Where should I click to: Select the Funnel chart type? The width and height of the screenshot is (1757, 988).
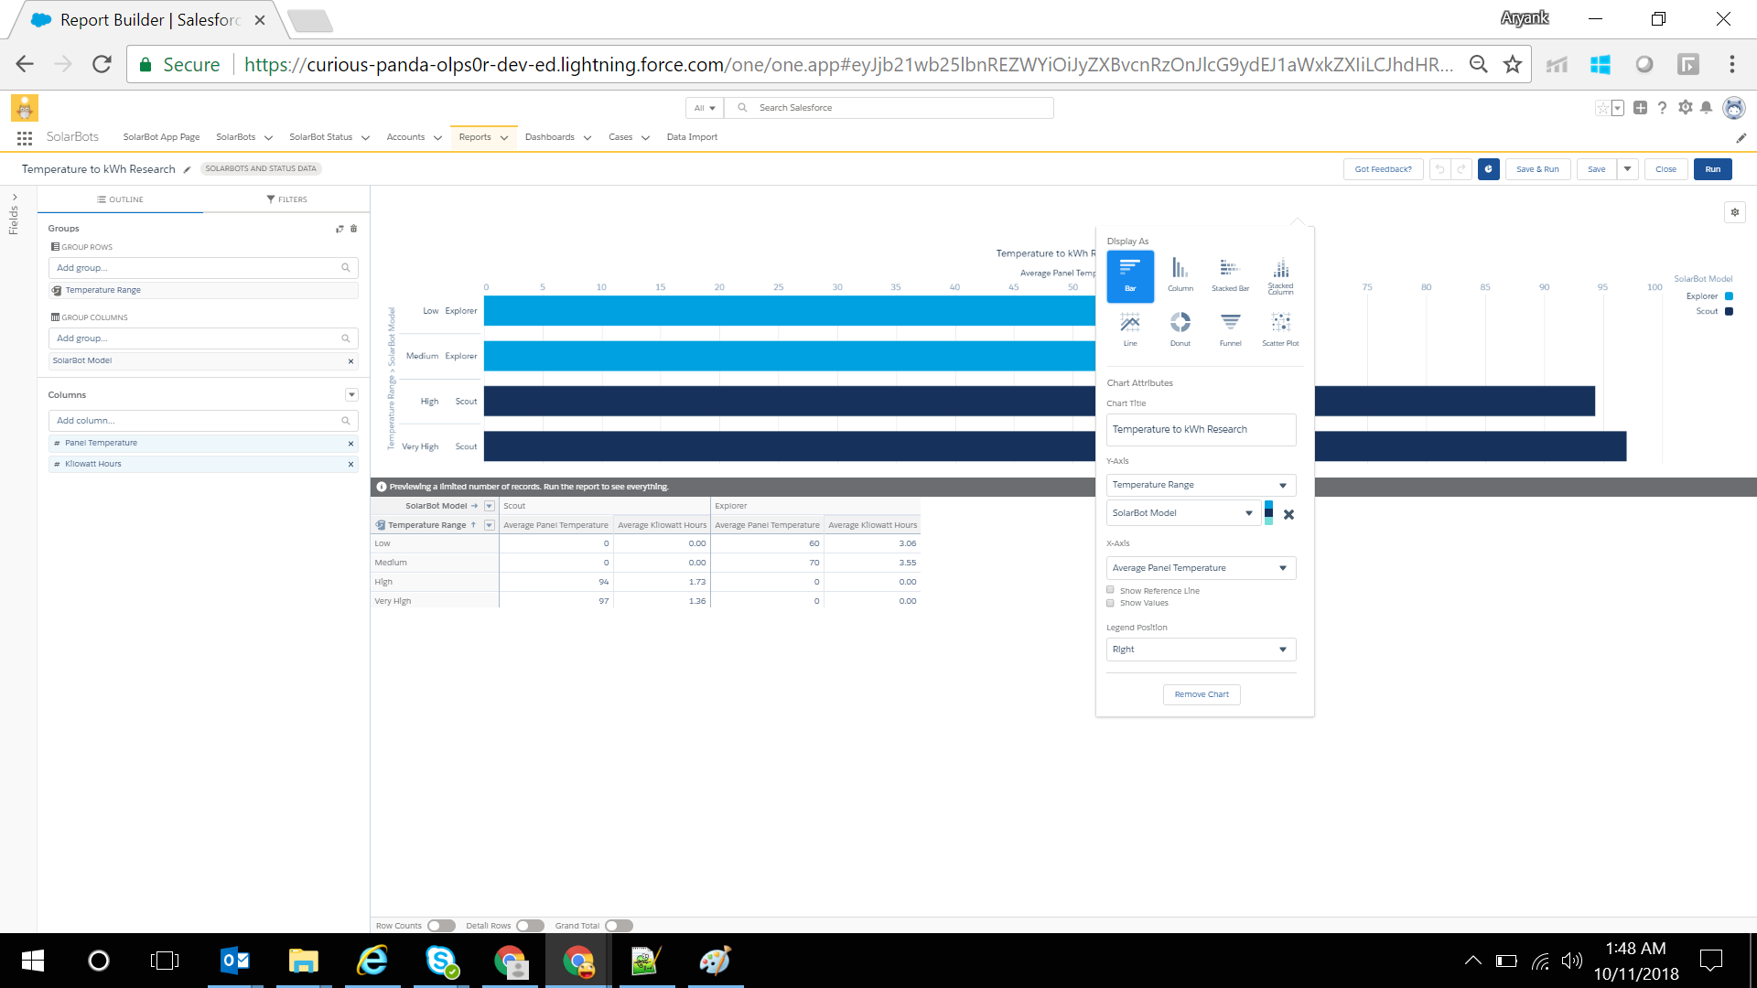click(1230, 330)
